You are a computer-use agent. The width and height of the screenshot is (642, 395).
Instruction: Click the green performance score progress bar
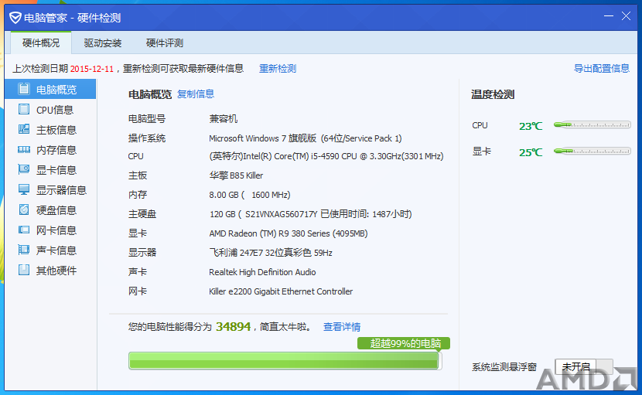coord(285,361)
